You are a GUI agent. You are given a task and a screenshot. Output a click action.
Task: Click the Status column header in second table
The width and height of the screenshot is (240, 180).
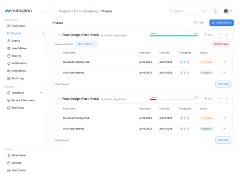click(203, 108)
